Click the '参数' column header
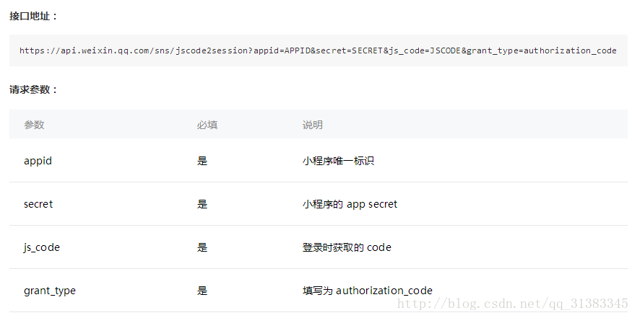637x318 pixels. coord(34,125)
